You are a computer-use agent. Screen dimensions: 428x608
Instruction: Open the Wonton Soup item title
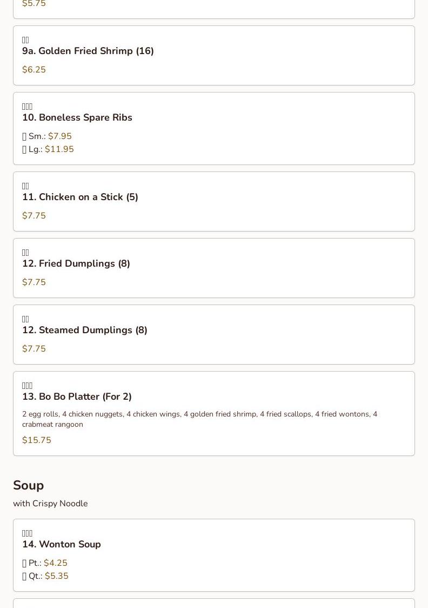coord(62,544)
